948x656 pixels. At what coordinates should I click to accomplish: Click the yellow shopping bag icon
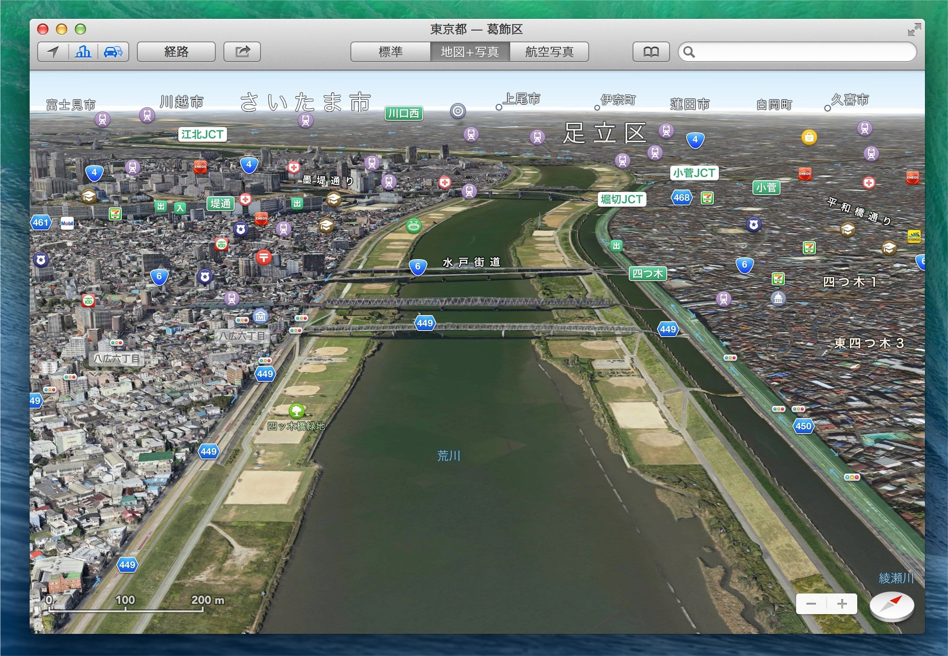[809, 137]
